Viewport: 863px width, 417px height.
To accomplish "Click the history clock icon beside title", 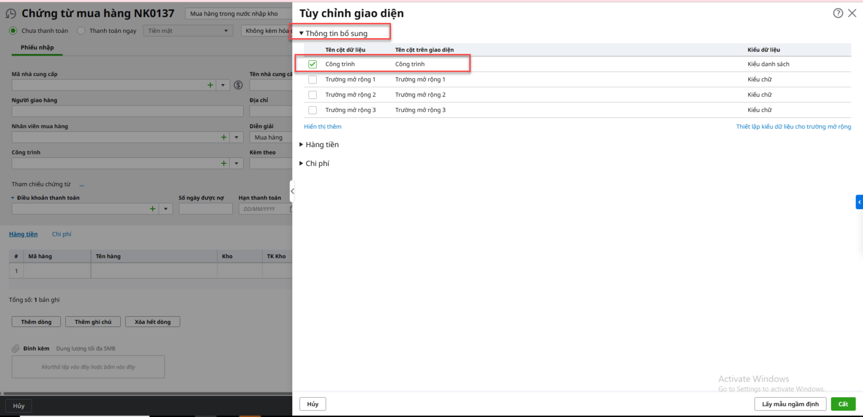I will [x=11, y=14].
